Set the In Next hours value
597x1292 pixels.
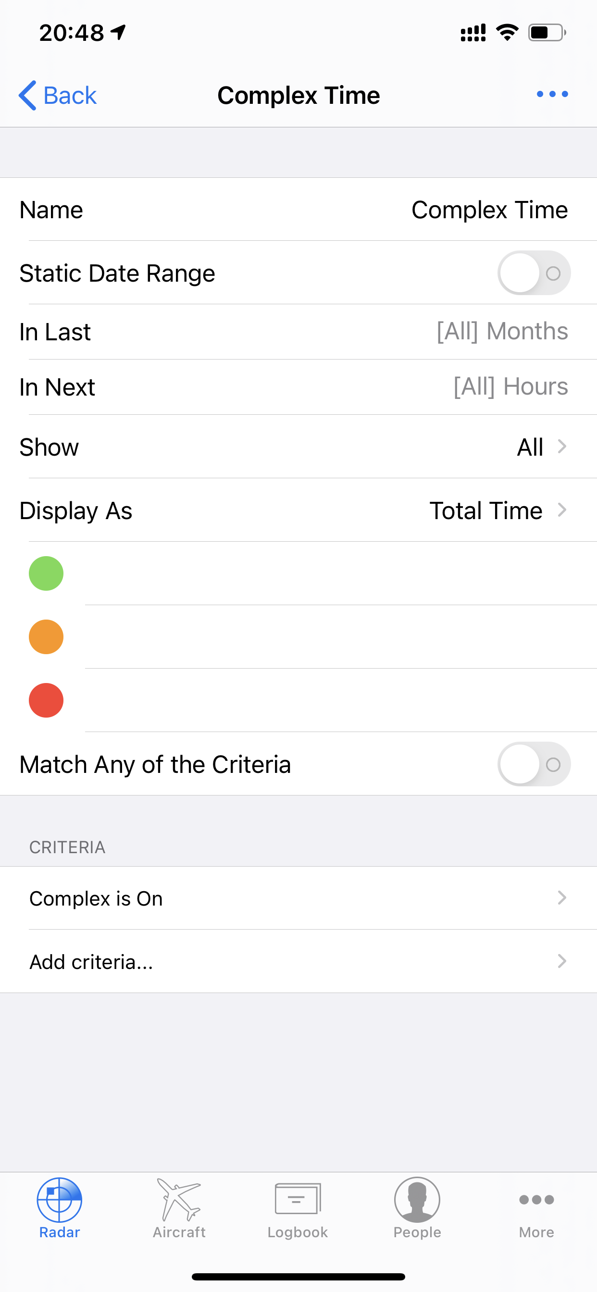pos(510,387)
